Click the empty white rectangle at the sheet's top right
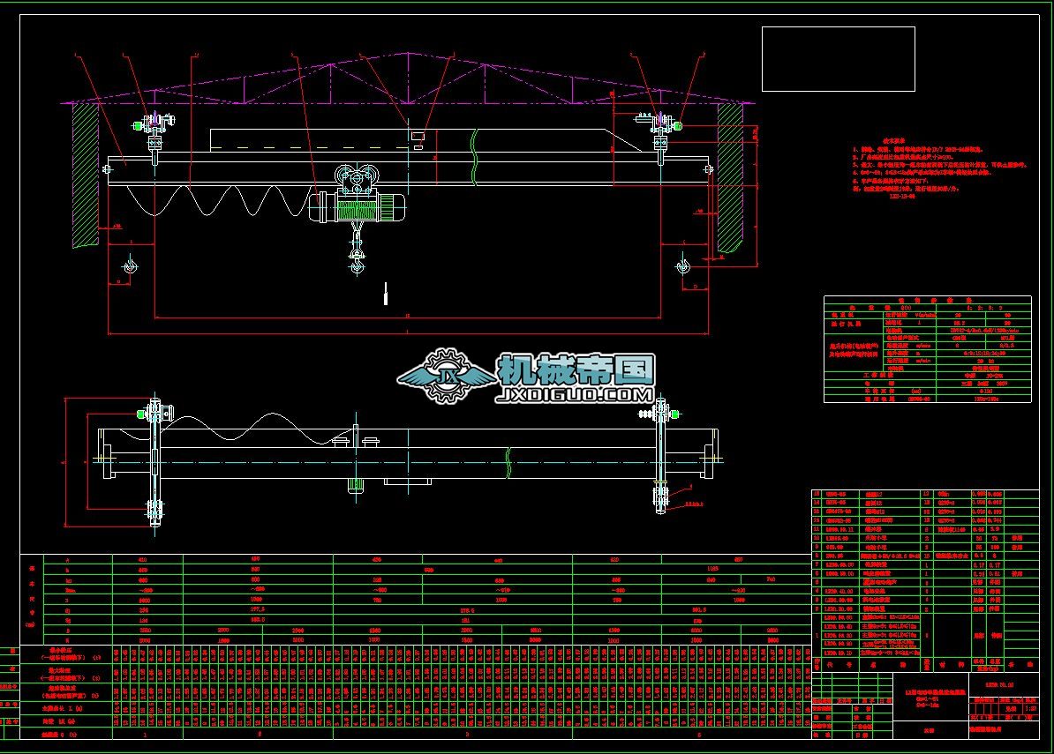This screenshot has width=1054, height=754. pos(839,59)
